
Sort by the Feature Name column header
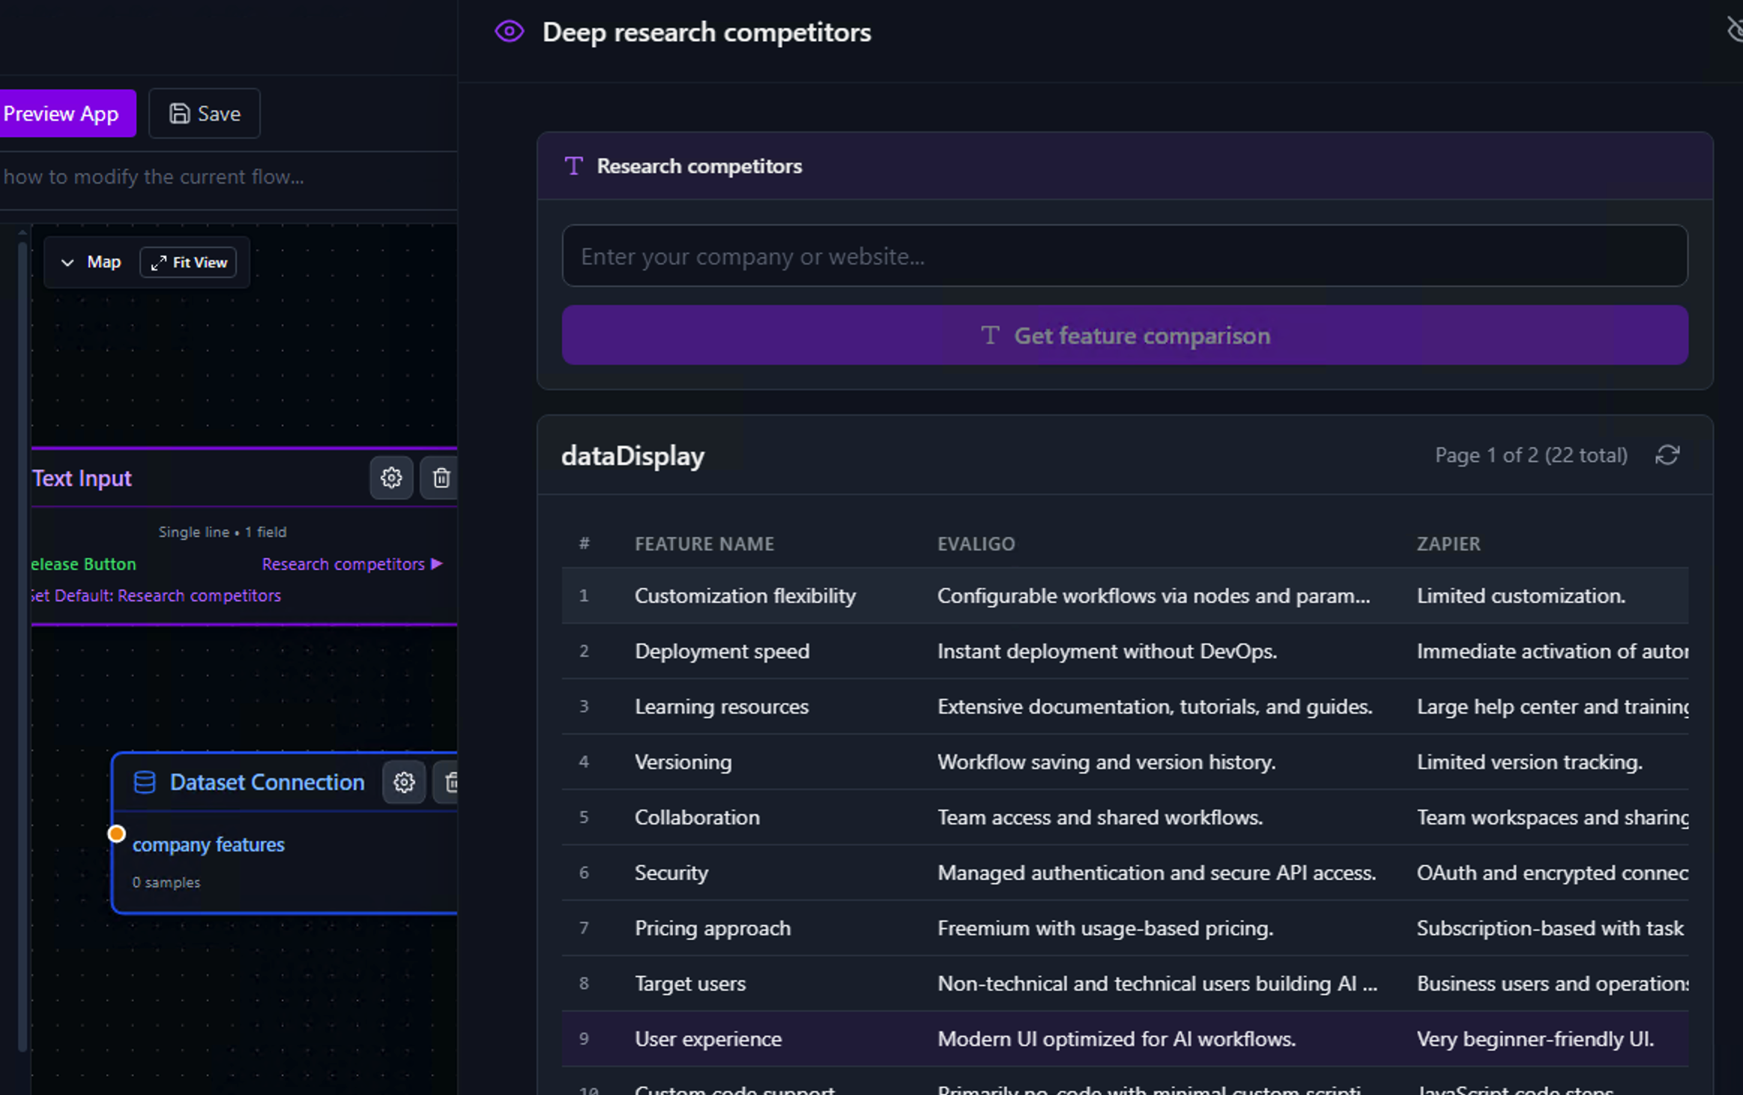click(704, 544)
